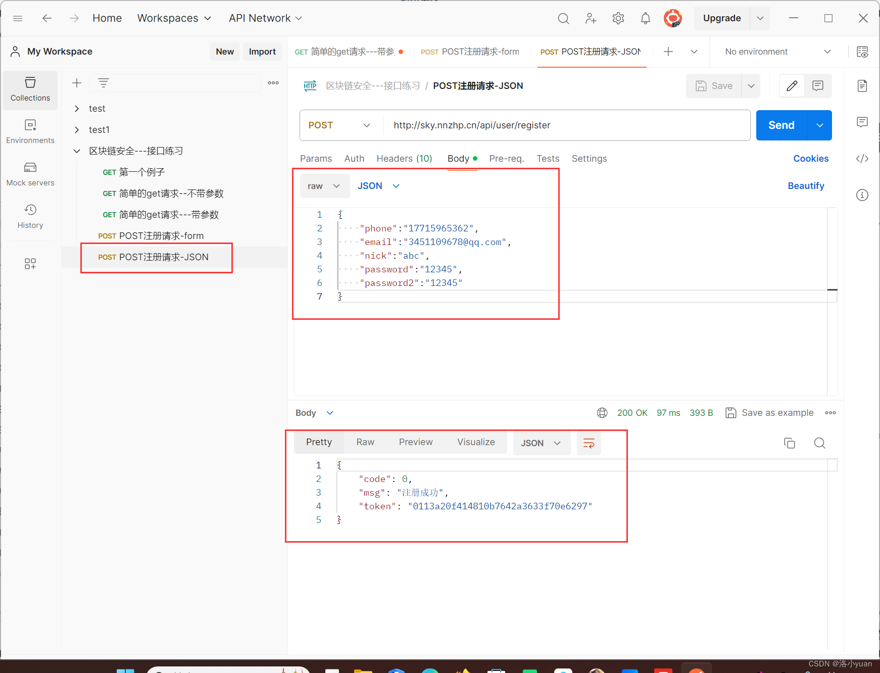Open the API Network dropdown

(x=265, y=18)
